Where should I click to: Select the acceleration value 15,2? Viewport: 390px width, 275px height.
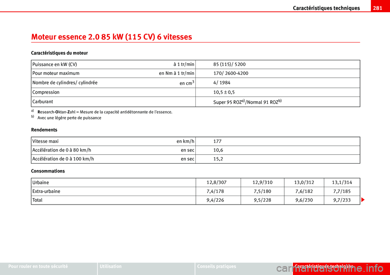point(218,159)
